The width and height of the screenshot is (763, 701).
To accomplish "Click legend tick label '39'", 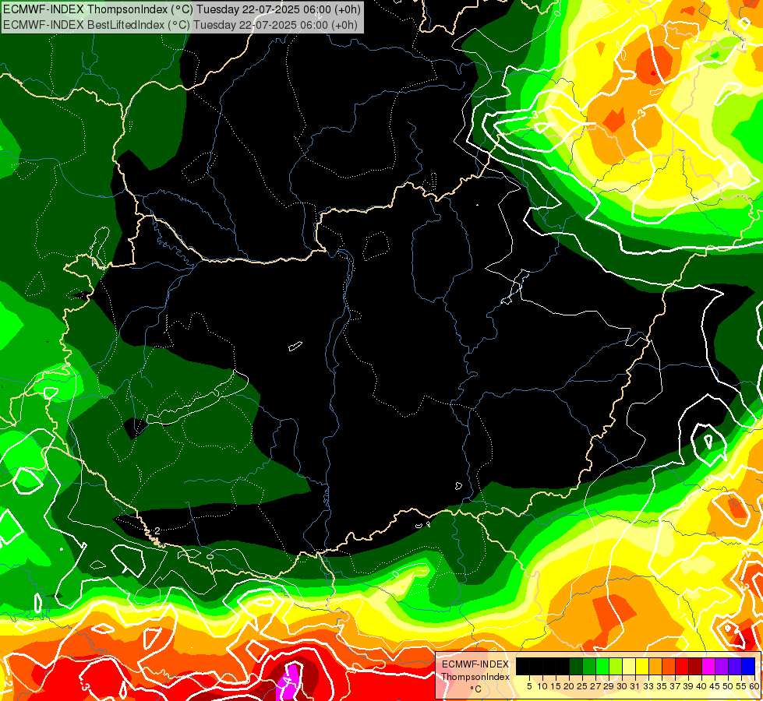I will tap(688, 686).
